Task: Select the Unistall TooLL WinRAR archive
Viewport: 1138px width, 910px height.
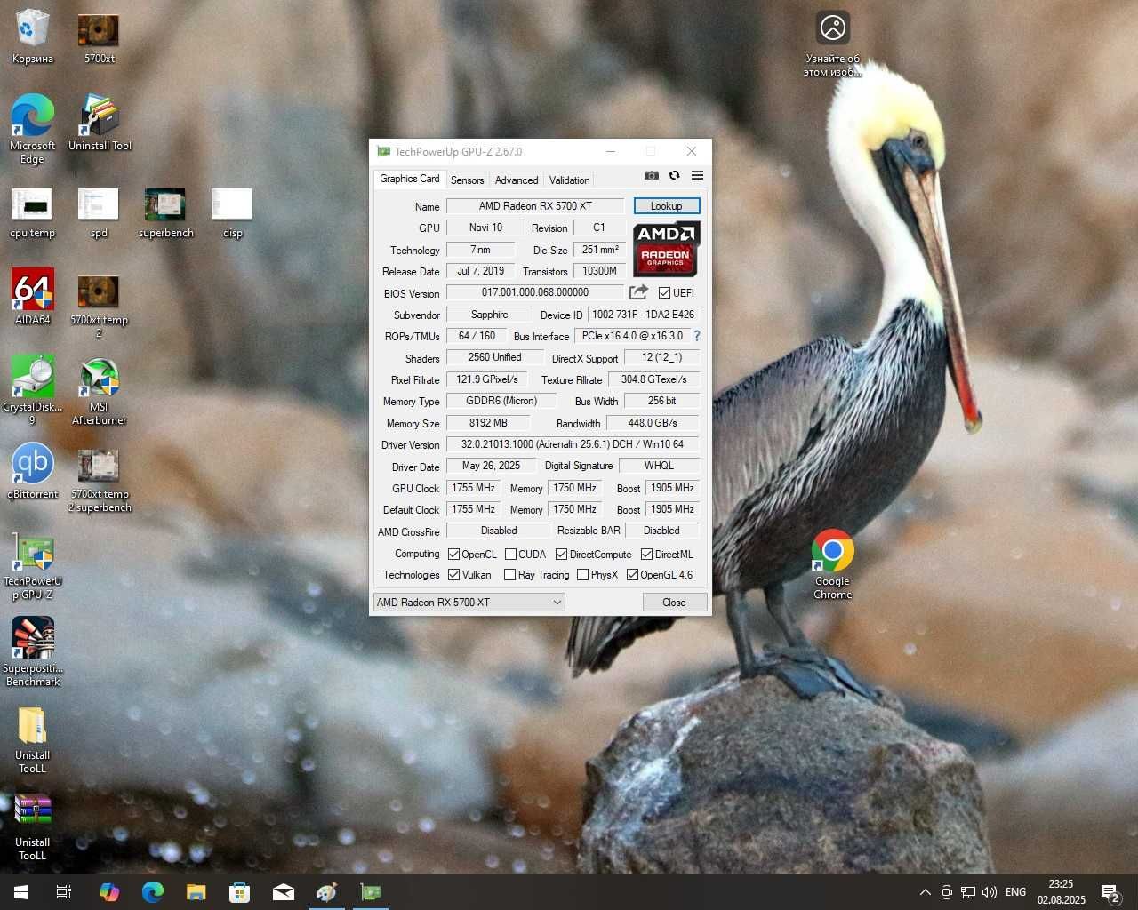Action: (33, 826)
